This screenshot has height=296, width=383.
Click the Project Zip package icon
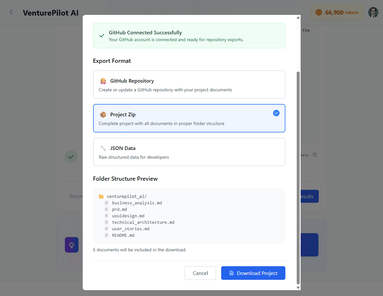click(103, 115)
